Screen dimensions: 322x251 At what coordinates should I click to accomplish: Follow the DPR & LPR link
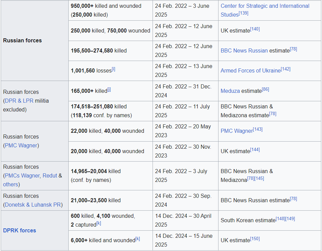click(19, 101)
